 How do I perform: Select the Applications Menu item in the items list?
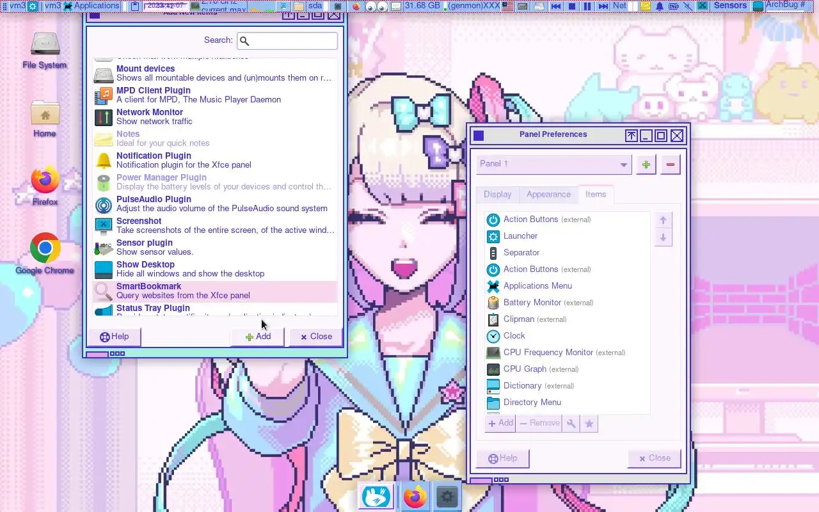(x=568, y=286)
